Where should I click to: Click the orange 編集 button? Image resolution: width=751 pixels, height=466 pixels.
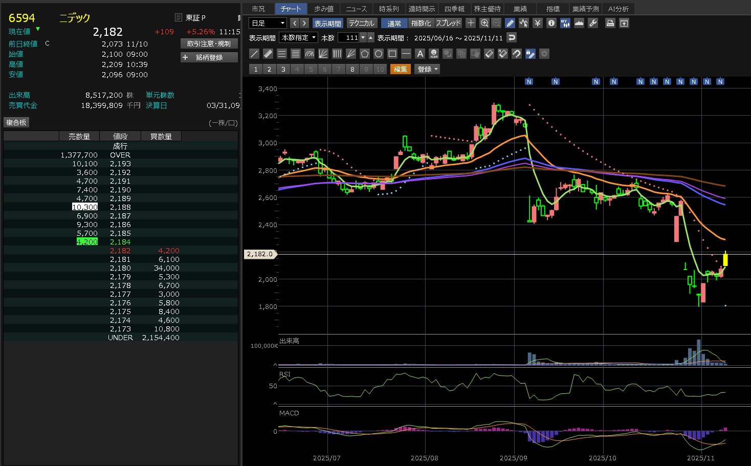(400, 69)
